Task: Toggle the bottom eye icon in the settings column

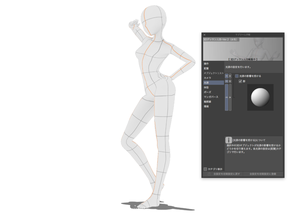Action: [x=226, y=97]
